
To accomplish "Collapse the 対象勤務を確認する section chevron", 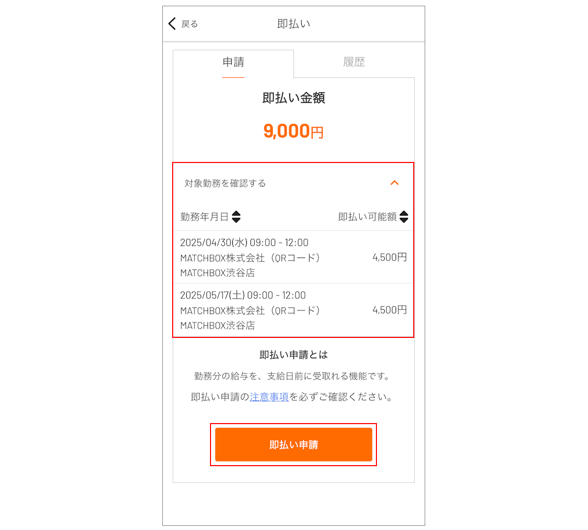I will click(x=395, y=183).
